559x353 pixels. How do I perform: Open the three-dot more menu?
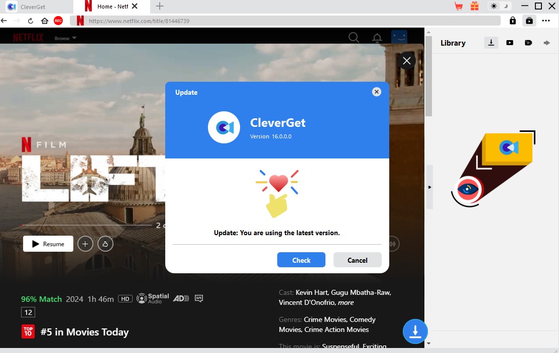click(546, 21)
